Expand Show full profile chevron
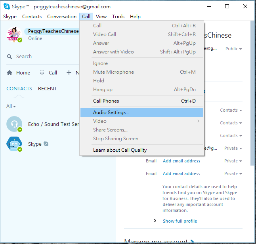Image resolution: width=256 pixels, height=244 pixels. pyautogui.click(x=155, y=221)
